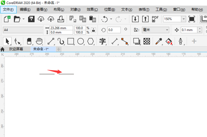This screenshot has height=137, width=207.
Task: Click the Redo arrow icon
Action: [x=119, y=19]
